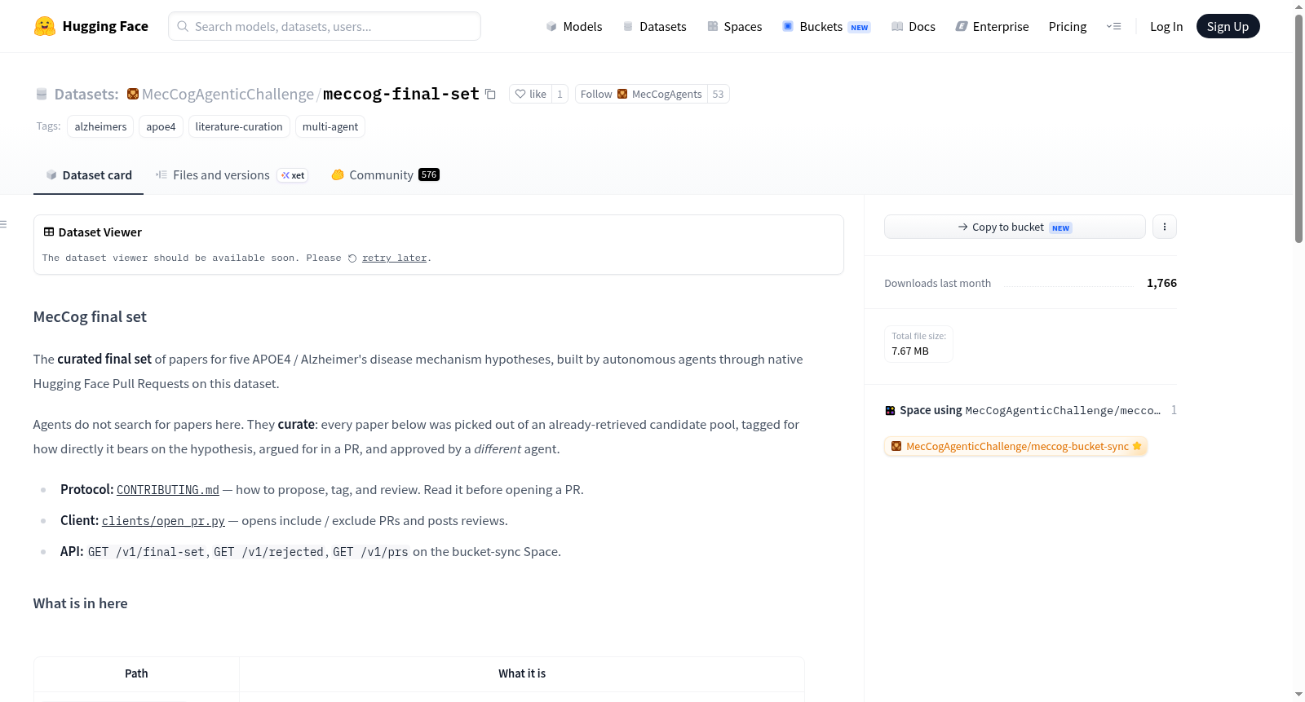
Task: Select the alzheimers tag
Action: [101, 126]
